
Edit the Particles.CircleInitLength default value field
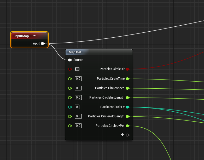pyautogui.click(x=78, y=98)
